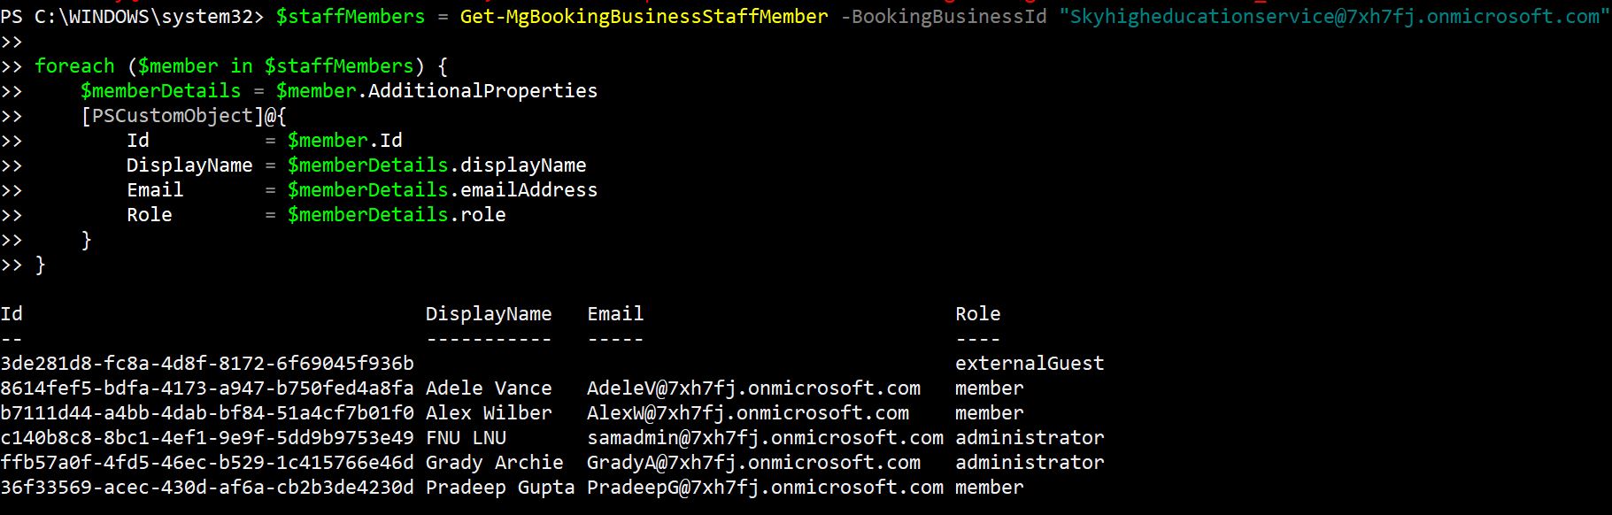Click the $memberDetails.displayName expression
Viewport: 1612px width, 515px height.
(x=436, y=165)
